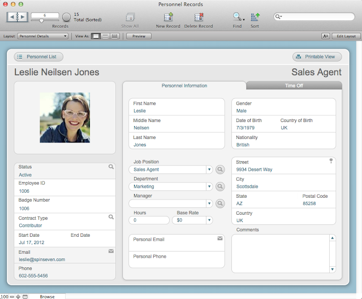362x299 pixels.
Task: Click the Personal Phone field
Action: [176, 259]
